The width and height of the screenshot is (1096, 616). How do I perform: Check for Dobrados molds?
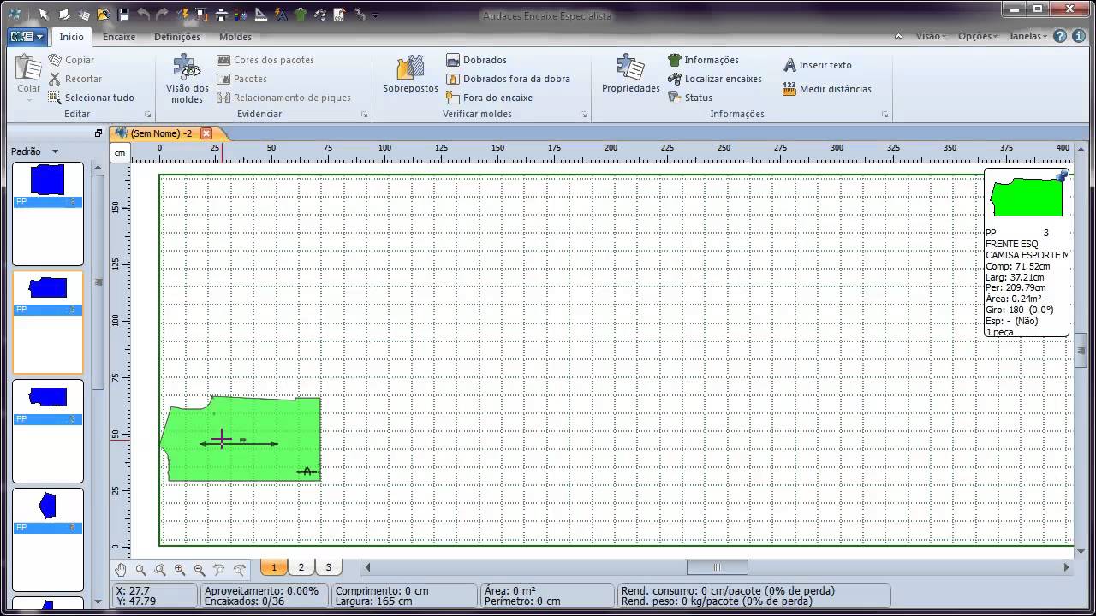477,60
